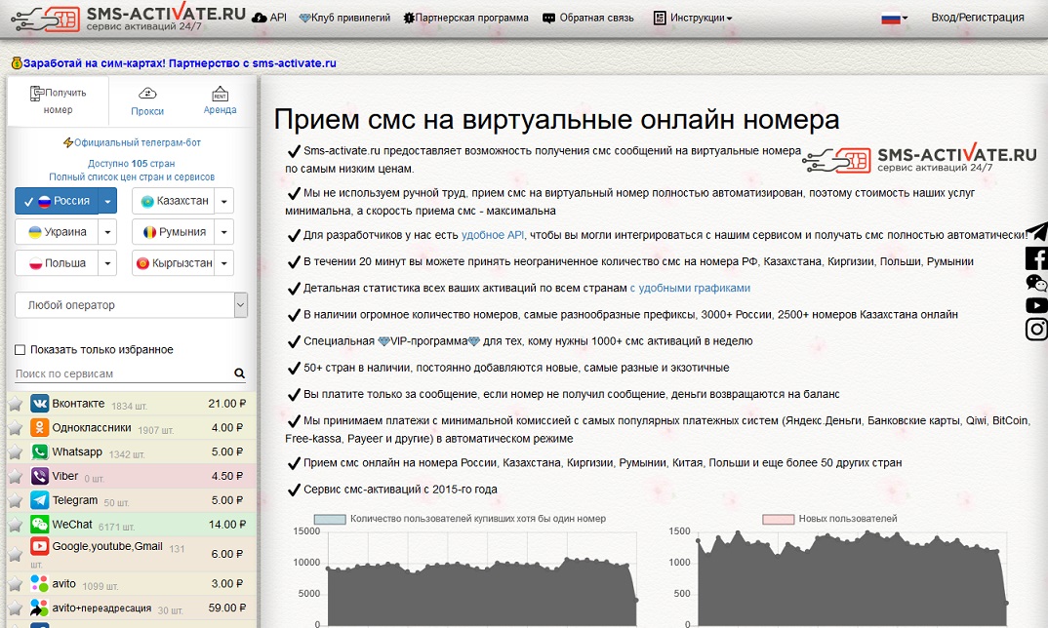Click the Telegram service icon
1048x628 pixels.
39,499
